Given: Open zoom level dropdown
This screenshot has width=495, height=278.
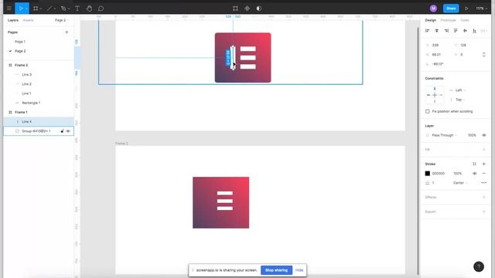Looking at the screenshot, I should (481, 8).
